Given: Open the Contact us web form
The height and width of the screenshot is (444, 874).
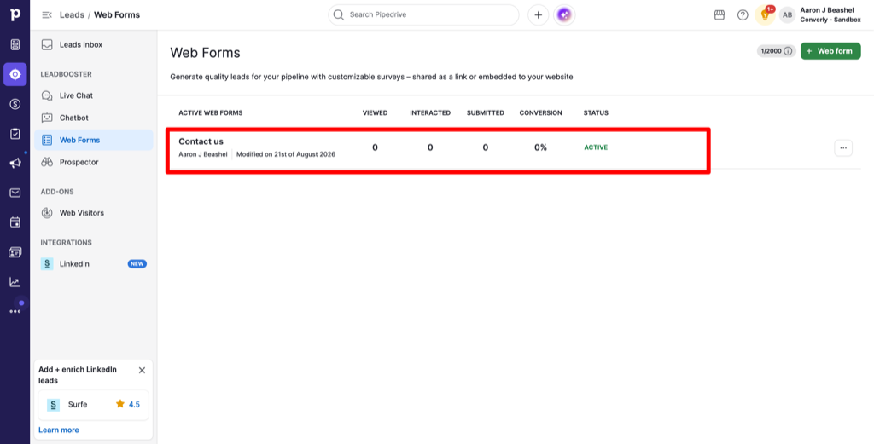Looking at the screenshot, I should pyautogui.click(x=201, y=141).
